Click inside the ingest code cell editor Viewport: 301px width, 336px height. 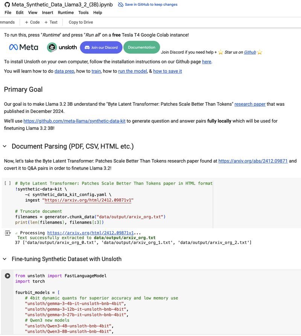[x=114, y=203]
